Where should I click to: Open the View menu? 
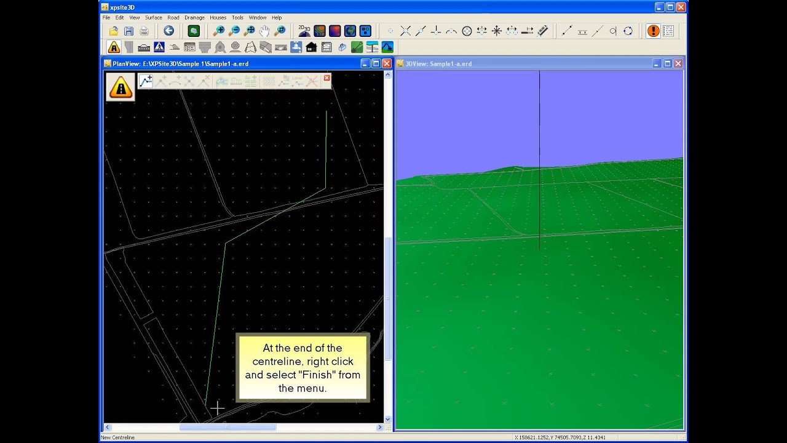click(x=134, y=18)
